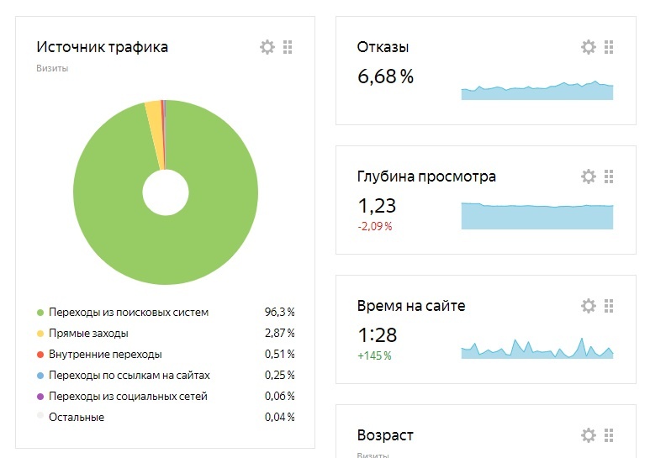Click the -2,09 % change indicator
This screenshot has height=458, width=650.
(375, 227)
